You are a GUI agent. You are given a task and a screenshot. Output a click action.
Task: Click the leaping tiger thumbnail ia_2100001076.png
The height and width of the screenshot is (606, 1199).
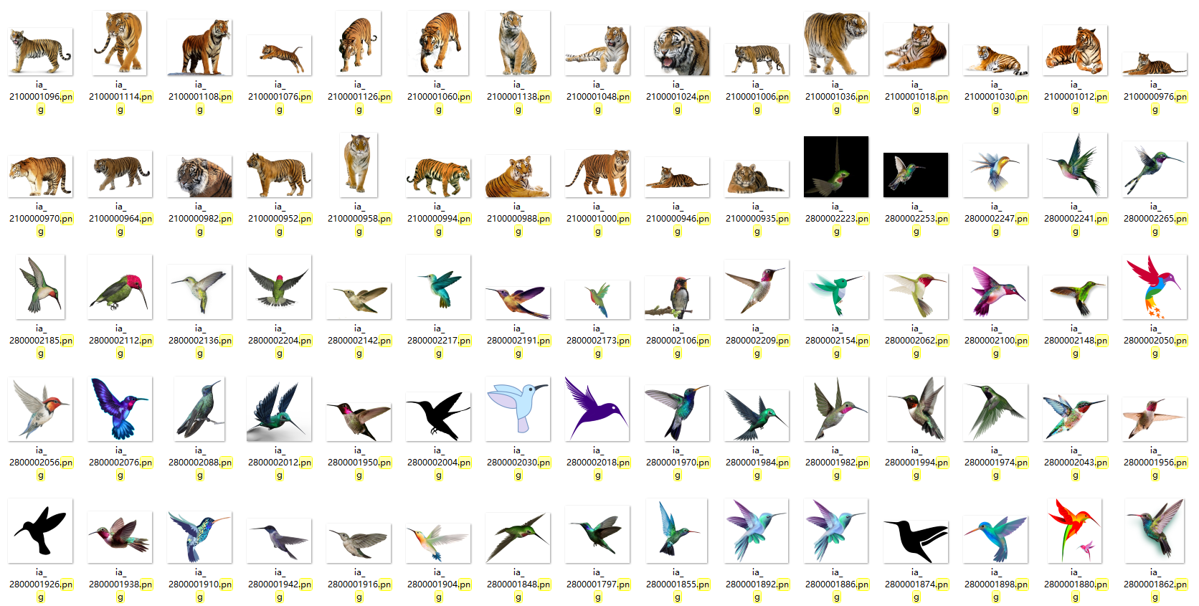coord(279,55)
